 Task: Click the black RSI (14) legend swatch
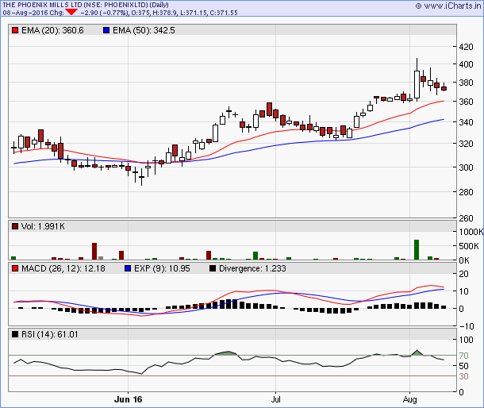tap(15, 334)
